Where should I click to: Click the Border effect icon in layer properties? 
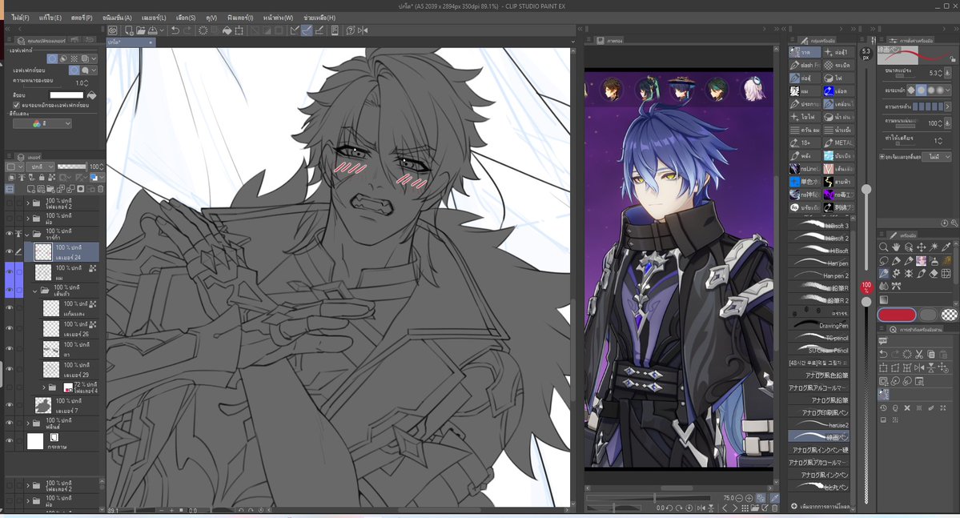[x=53, y=58]
